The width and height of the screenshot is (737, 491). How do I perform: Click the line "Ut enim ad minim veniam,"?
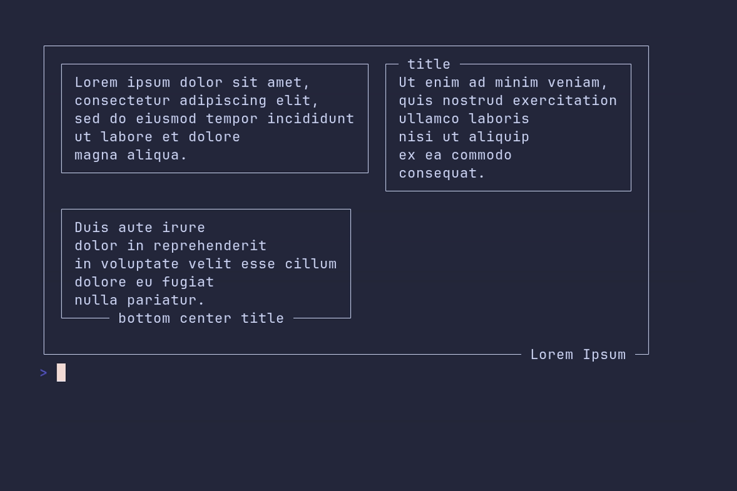[x=504, y=82]
